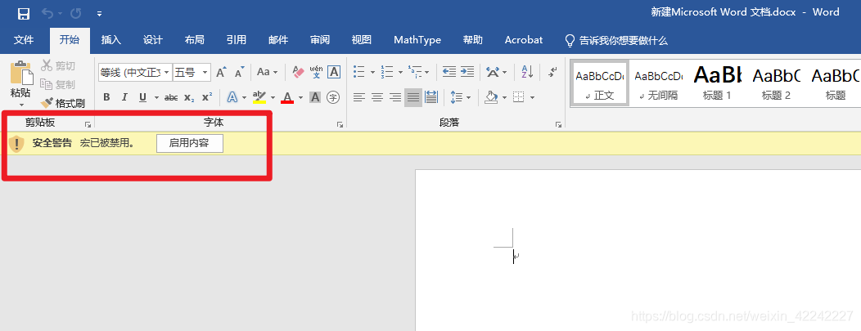Image resolution: width=861 pixels, height=331 pixels.
Task: Click the clear formatting eraser icon
Action: point(298,72)
